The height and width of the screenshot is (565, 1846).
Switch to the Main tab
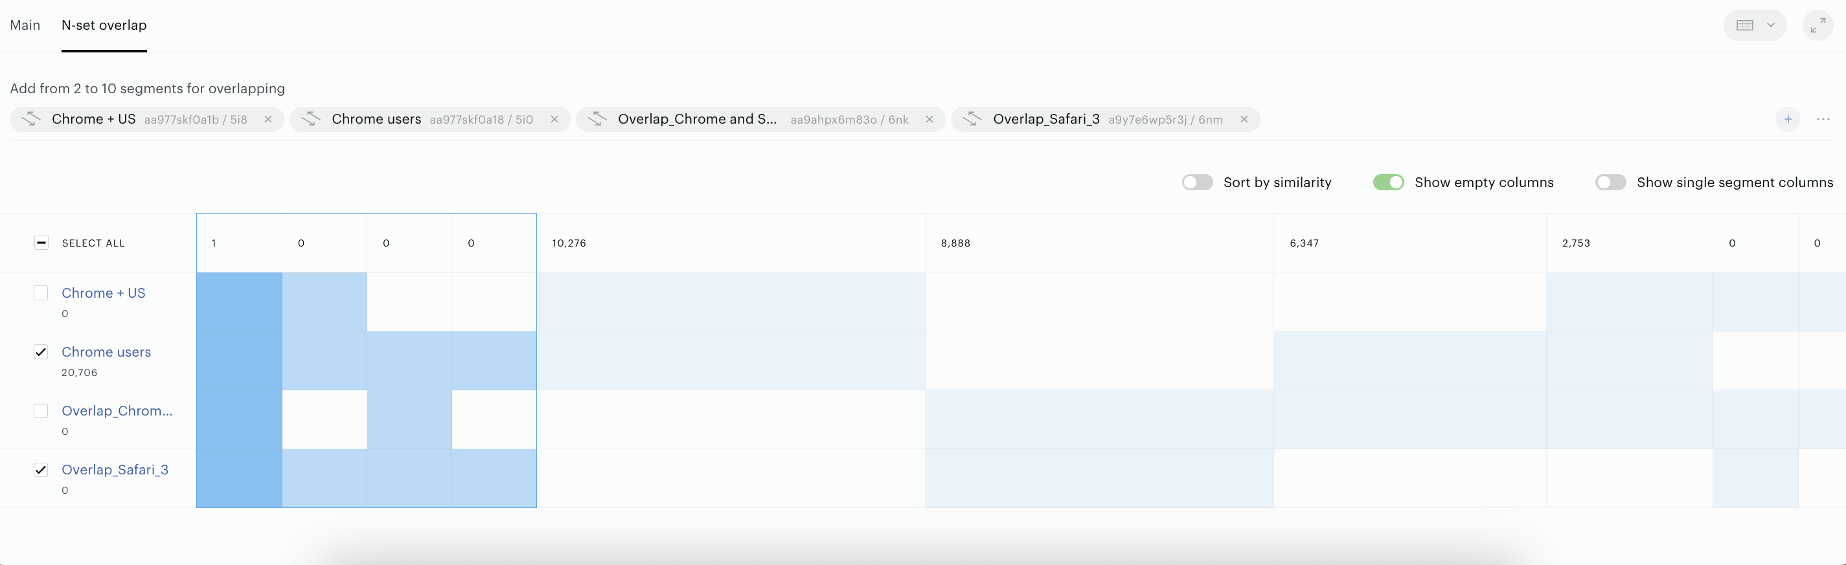(x=25, y=25)
